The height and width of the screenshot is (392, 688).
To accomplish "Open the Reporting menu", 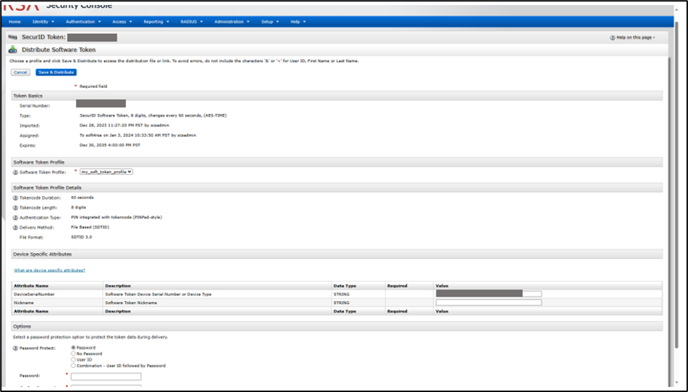I will (x=156, y=22).
